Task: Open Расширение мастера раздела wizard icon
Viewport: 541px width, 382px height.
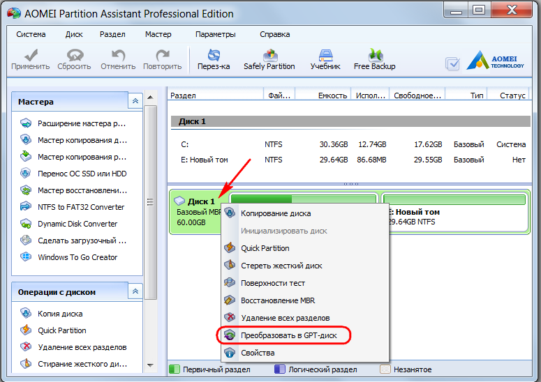Action: point(26,123)
